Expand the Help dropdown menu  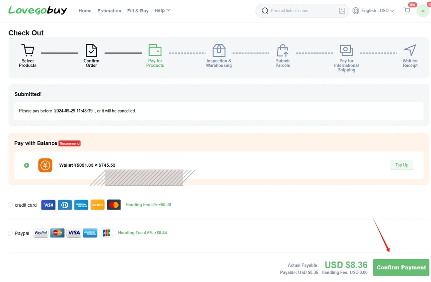click(x=162, y=10)
